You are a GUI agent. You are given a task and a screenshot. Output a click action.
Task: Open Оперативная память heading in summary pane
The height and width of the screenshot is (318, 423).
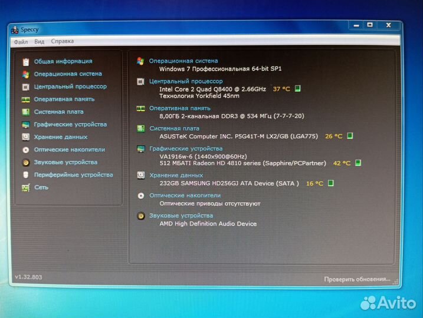pos(180,108)
